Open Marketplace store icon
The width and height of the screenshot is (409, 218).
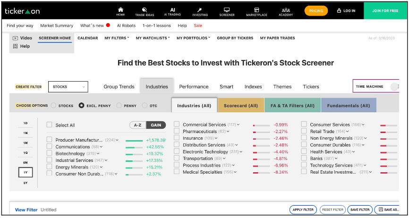coord(256,10)
